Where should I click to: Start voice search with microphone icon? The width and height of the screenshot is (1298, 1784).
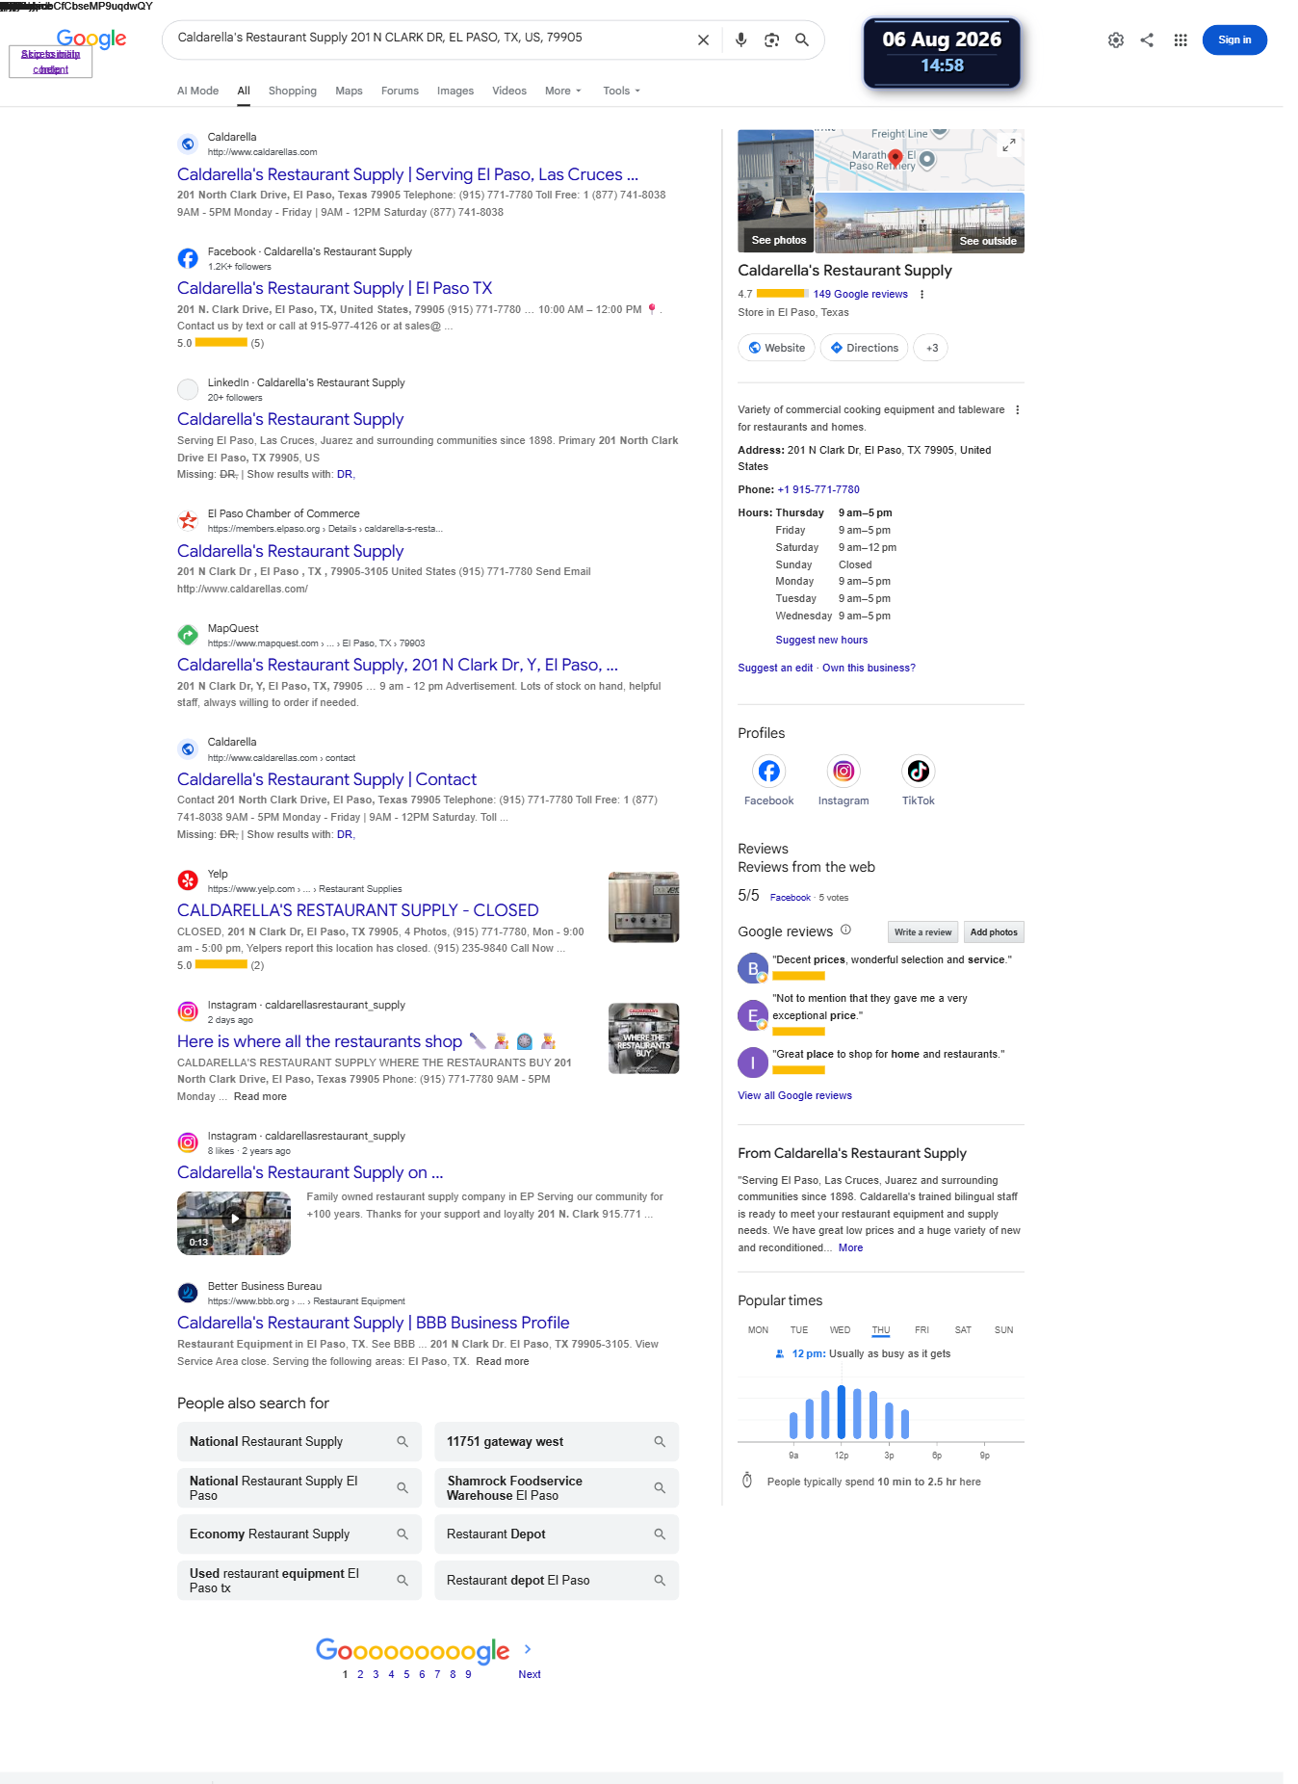pos(740,40)
